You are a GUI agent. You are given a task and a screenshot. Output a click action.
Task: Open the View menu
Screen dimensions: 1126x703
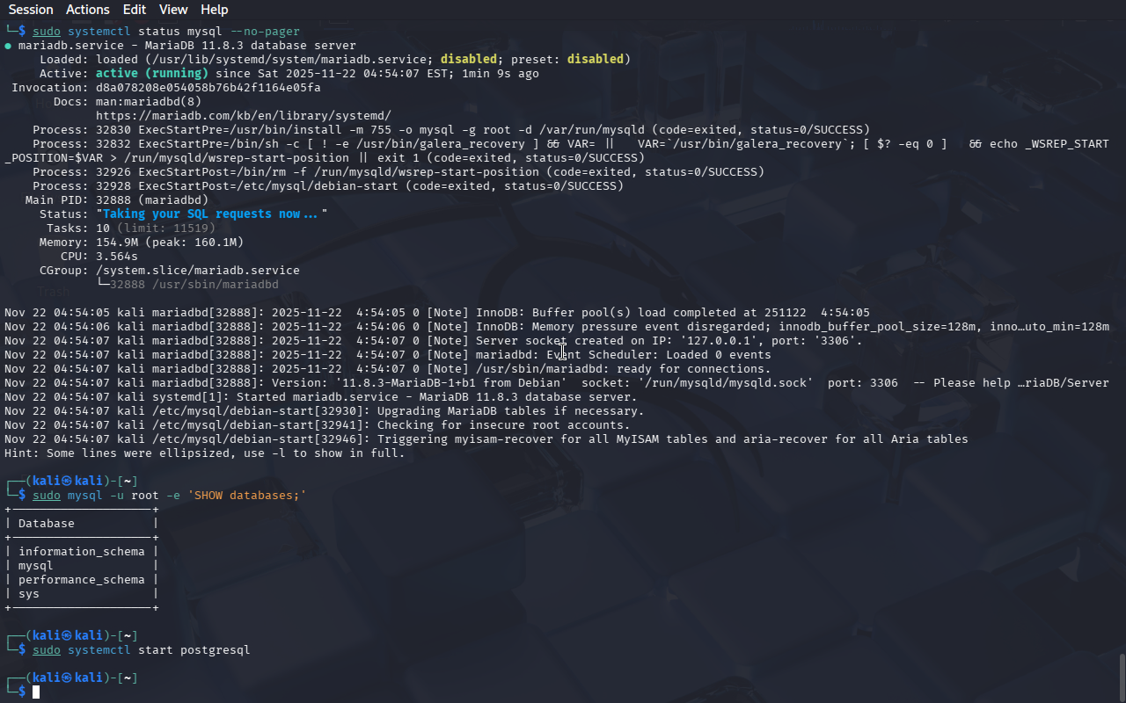tap(173, 10)
